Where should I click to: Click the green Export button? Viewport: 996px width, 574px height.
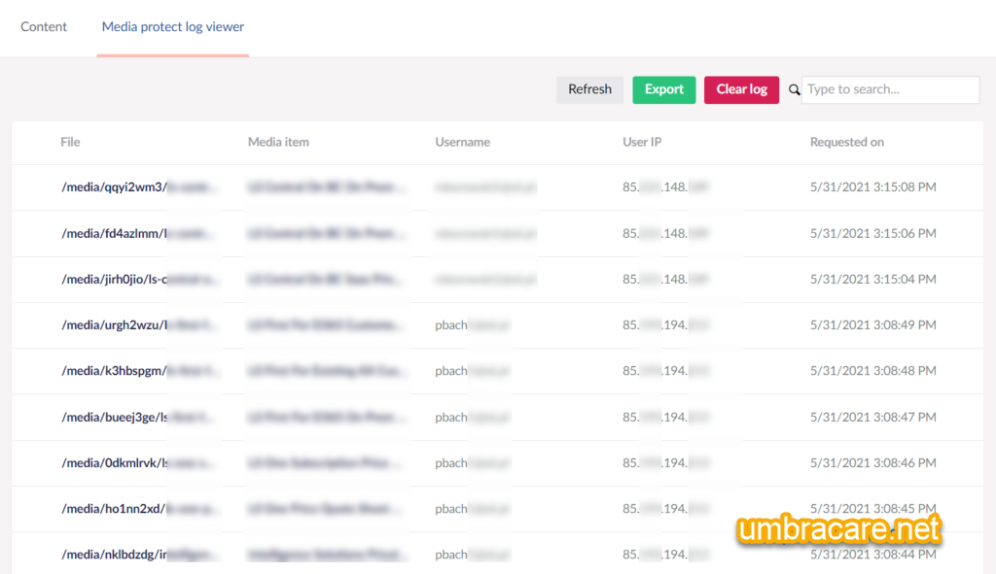pos(663,89)
